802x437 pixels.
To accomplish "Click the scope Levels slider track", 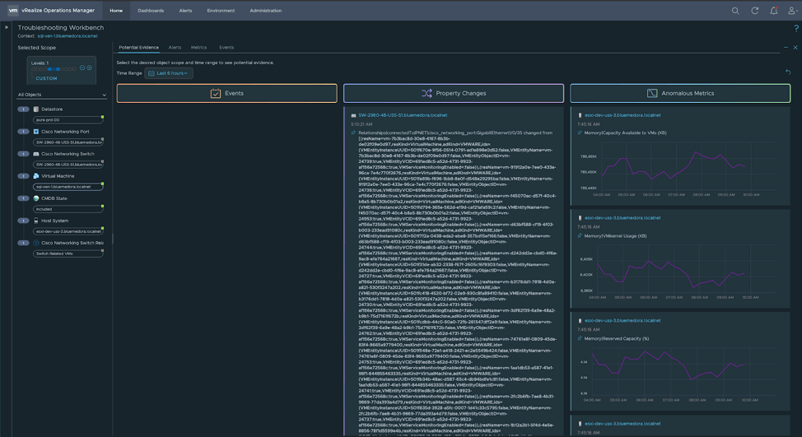I will [54, 69].
